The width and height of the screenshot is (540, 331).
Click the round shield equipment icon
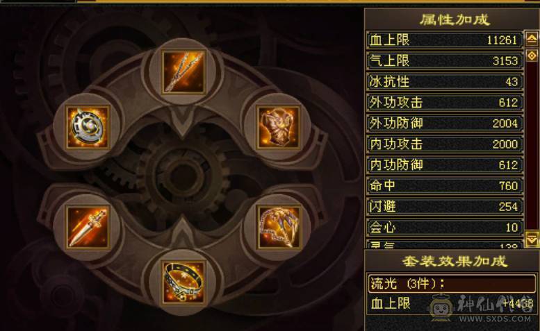(88, 127)
